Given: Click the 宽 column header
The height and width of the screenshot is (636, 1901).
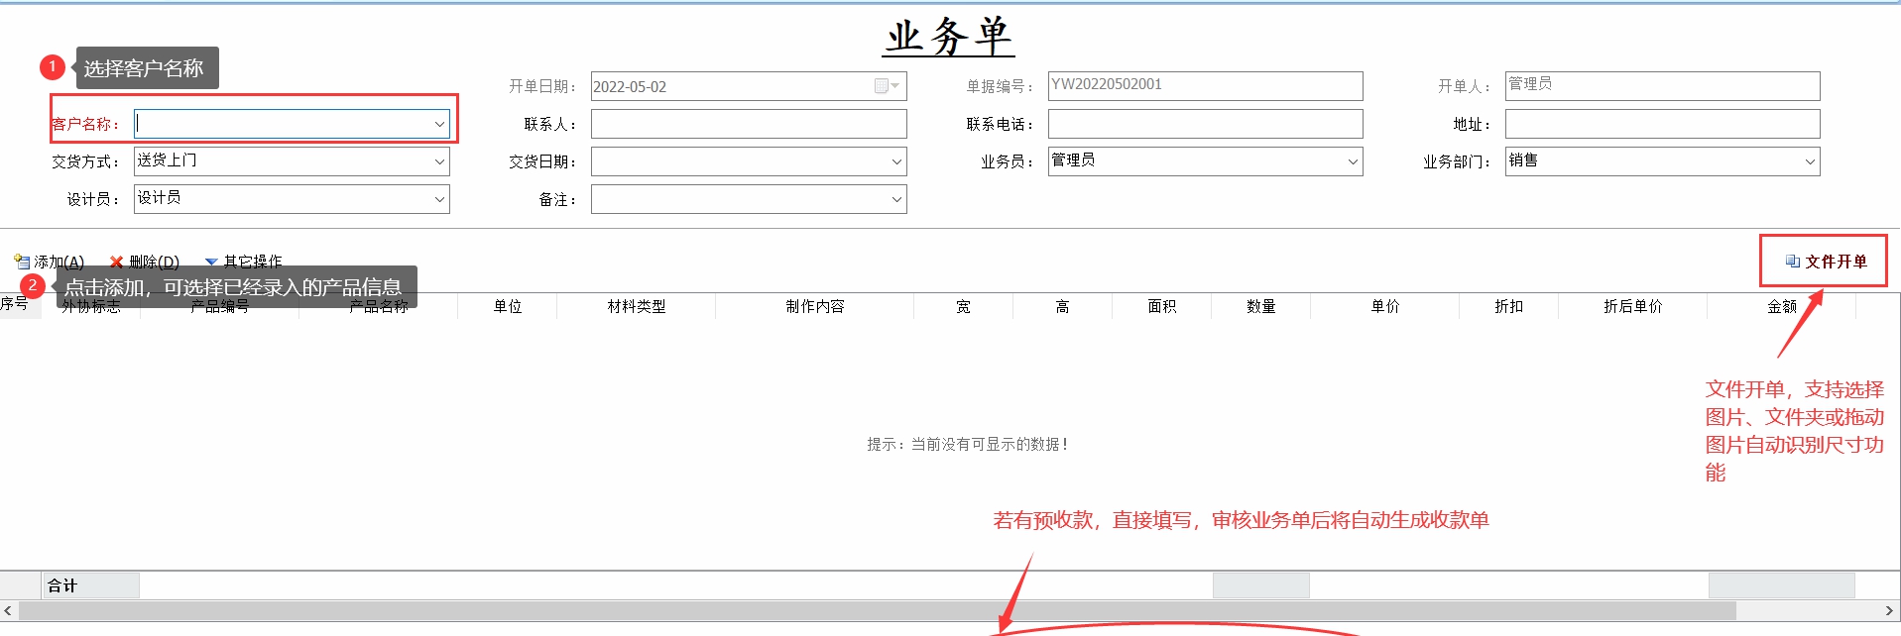Looking at the screenshot, I should click(964, 306).
